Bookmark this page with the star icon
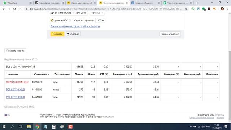The width and height of the screenshot is (231, 130). (186, 9)
